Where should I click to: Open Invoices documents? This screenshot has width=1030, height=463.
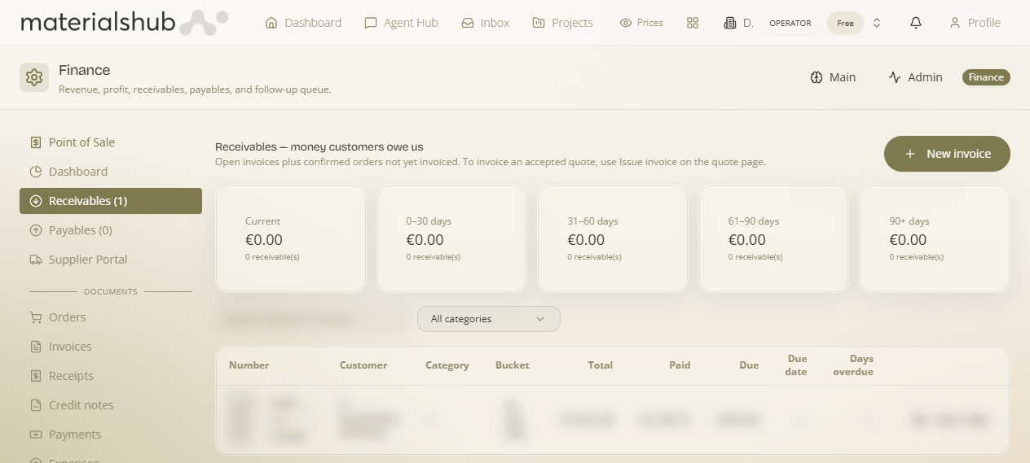[x=111, y=347]
